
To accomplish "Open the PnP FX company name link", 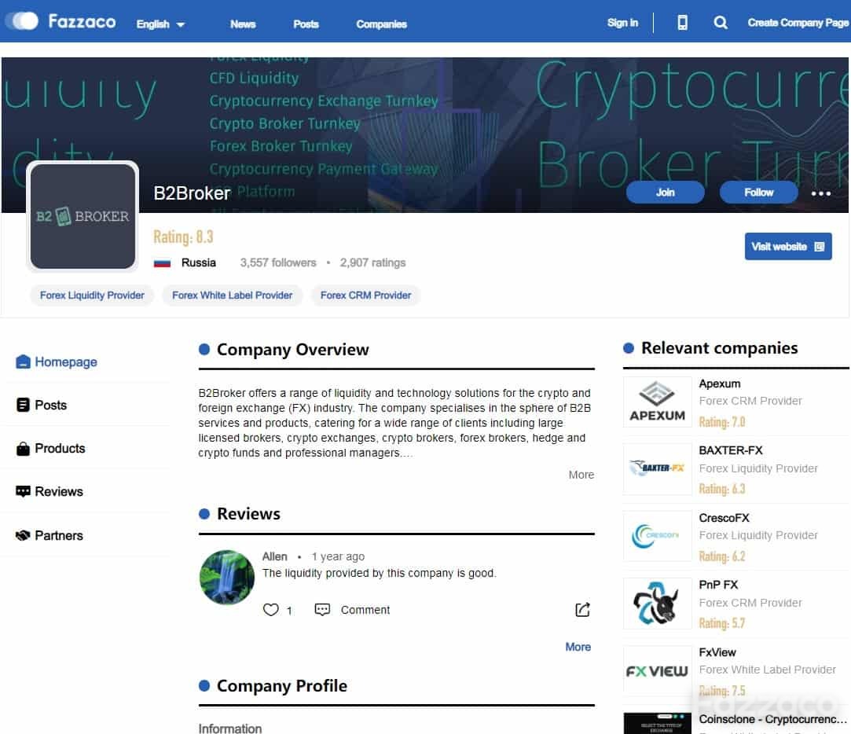I will pyautogui.click(x=718, y=585).
